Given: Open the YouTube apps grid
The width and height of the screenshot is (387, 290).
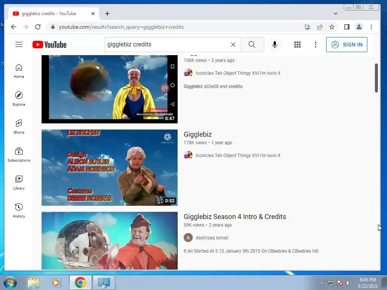Looking at the screenshot, I should click(297, 45).
